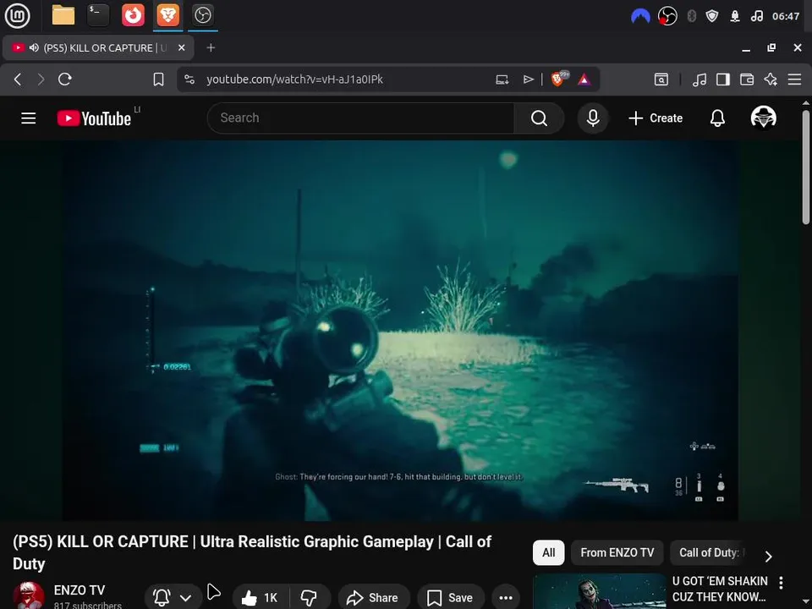Open the file manager from the panel
812x609 pixels.
pyautogui.click(x=63, y=15)
